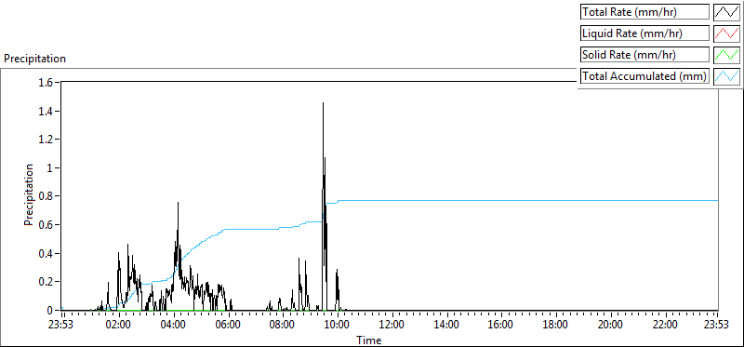
Task: Click the Solid Rate green line icon
Action: [x=726, y=55]
